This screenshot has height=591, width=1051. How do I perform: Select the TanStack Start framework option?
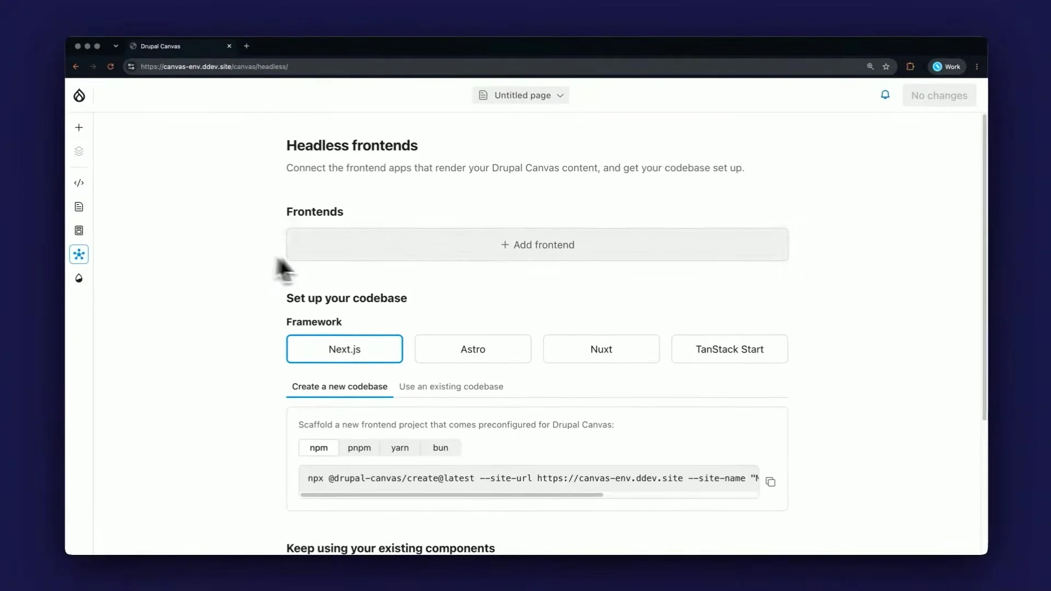click(730, 349)
